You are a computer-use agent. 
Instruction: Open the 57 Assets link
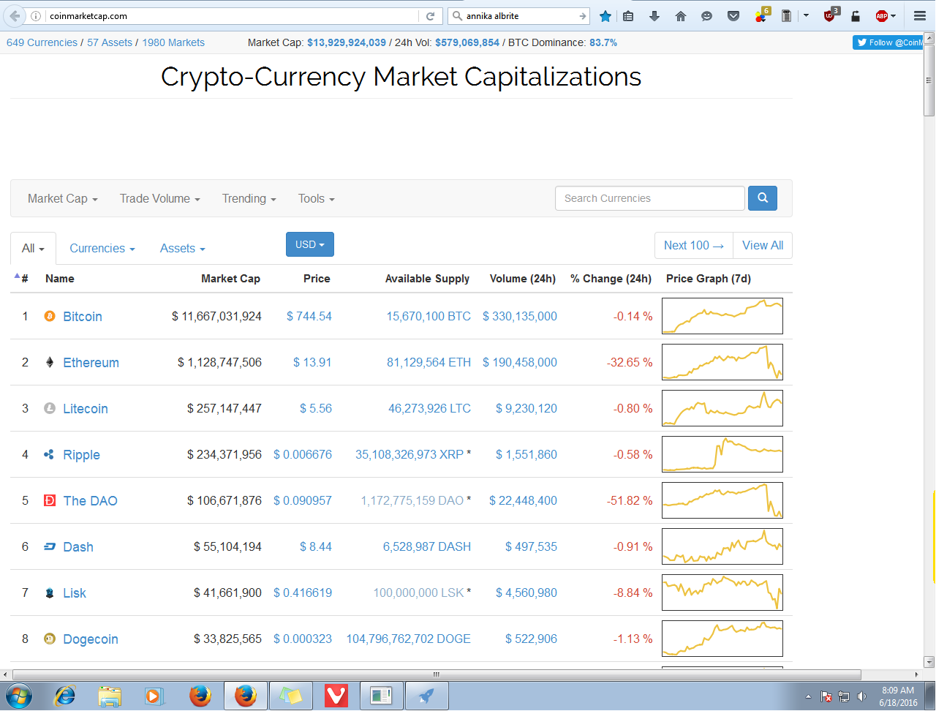point(110,42)
